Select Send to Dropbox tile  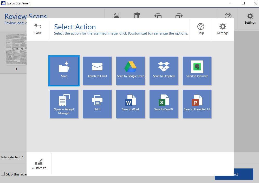164,71
